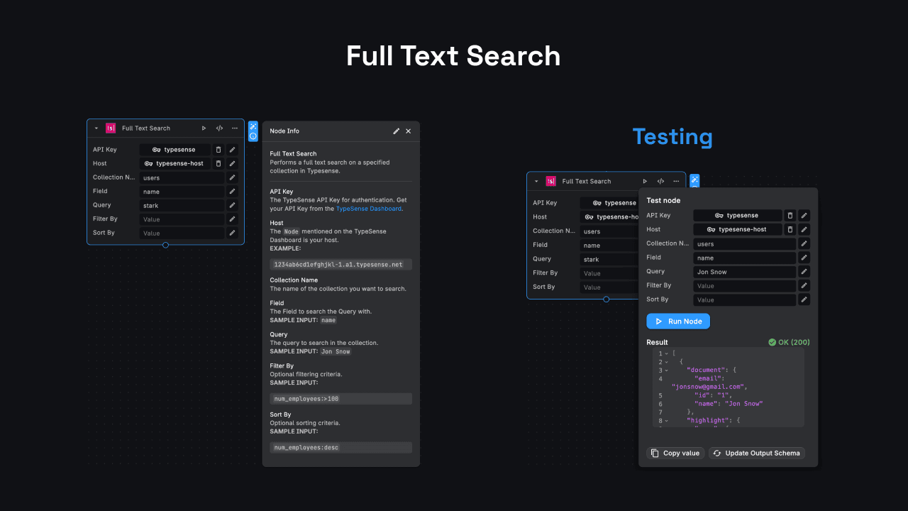Run the left Full Text Search node via play icon
This screenshot has height=511, width=908.
click(x=204, y=128)
